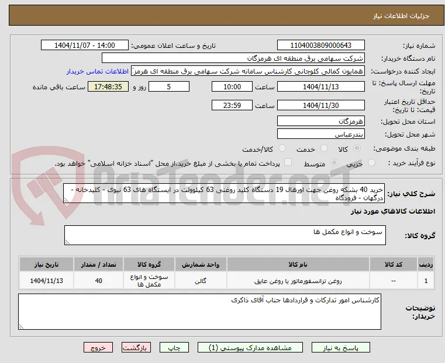Image resolution: width=445 pixels, height=363 pixels.
Task: Click the روغن ترانسفورماتور یا روغن عایق cell
Action: [298, 281]
